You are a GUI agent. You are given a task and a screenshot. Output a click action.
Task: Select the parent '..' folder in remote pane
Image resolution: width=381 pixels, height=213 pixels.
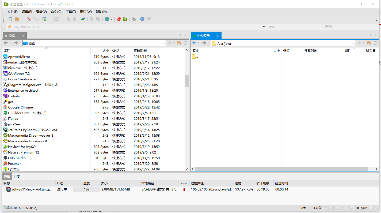click(x=195, y=57)
